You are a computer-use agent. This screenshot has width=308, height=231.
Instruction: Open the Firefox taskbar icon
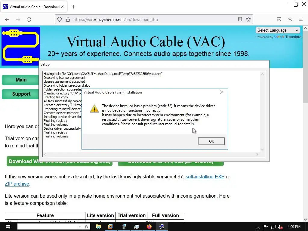149,227
